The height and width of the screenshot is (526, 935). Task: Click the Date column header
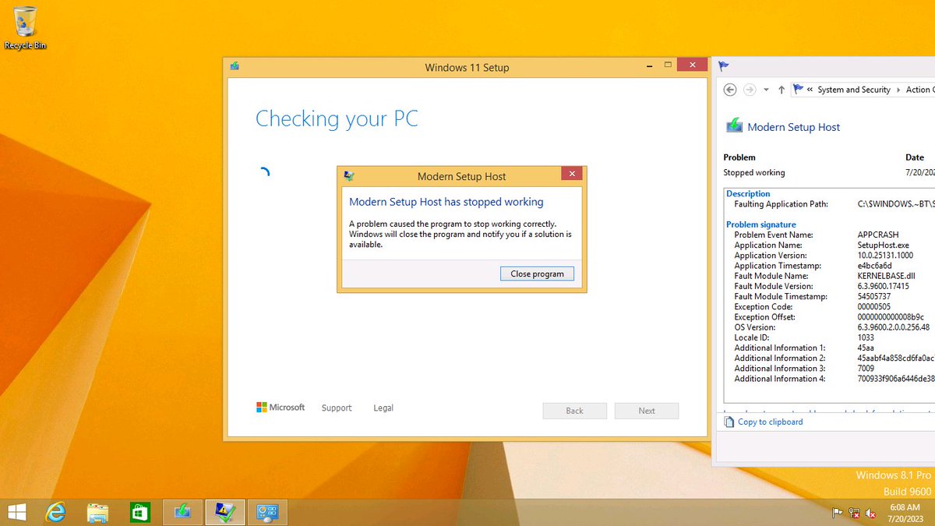click(x=915, y=157)
